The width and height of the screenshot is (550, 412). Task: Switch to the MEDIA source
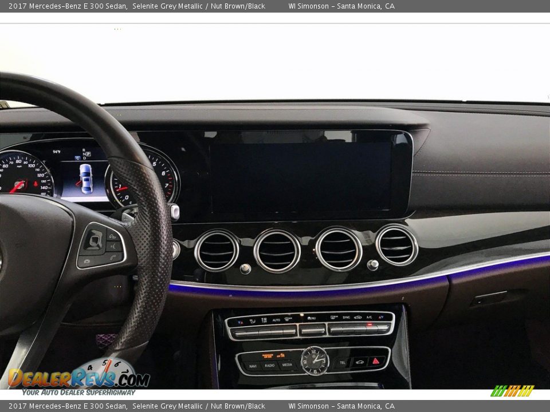(287, 366)
